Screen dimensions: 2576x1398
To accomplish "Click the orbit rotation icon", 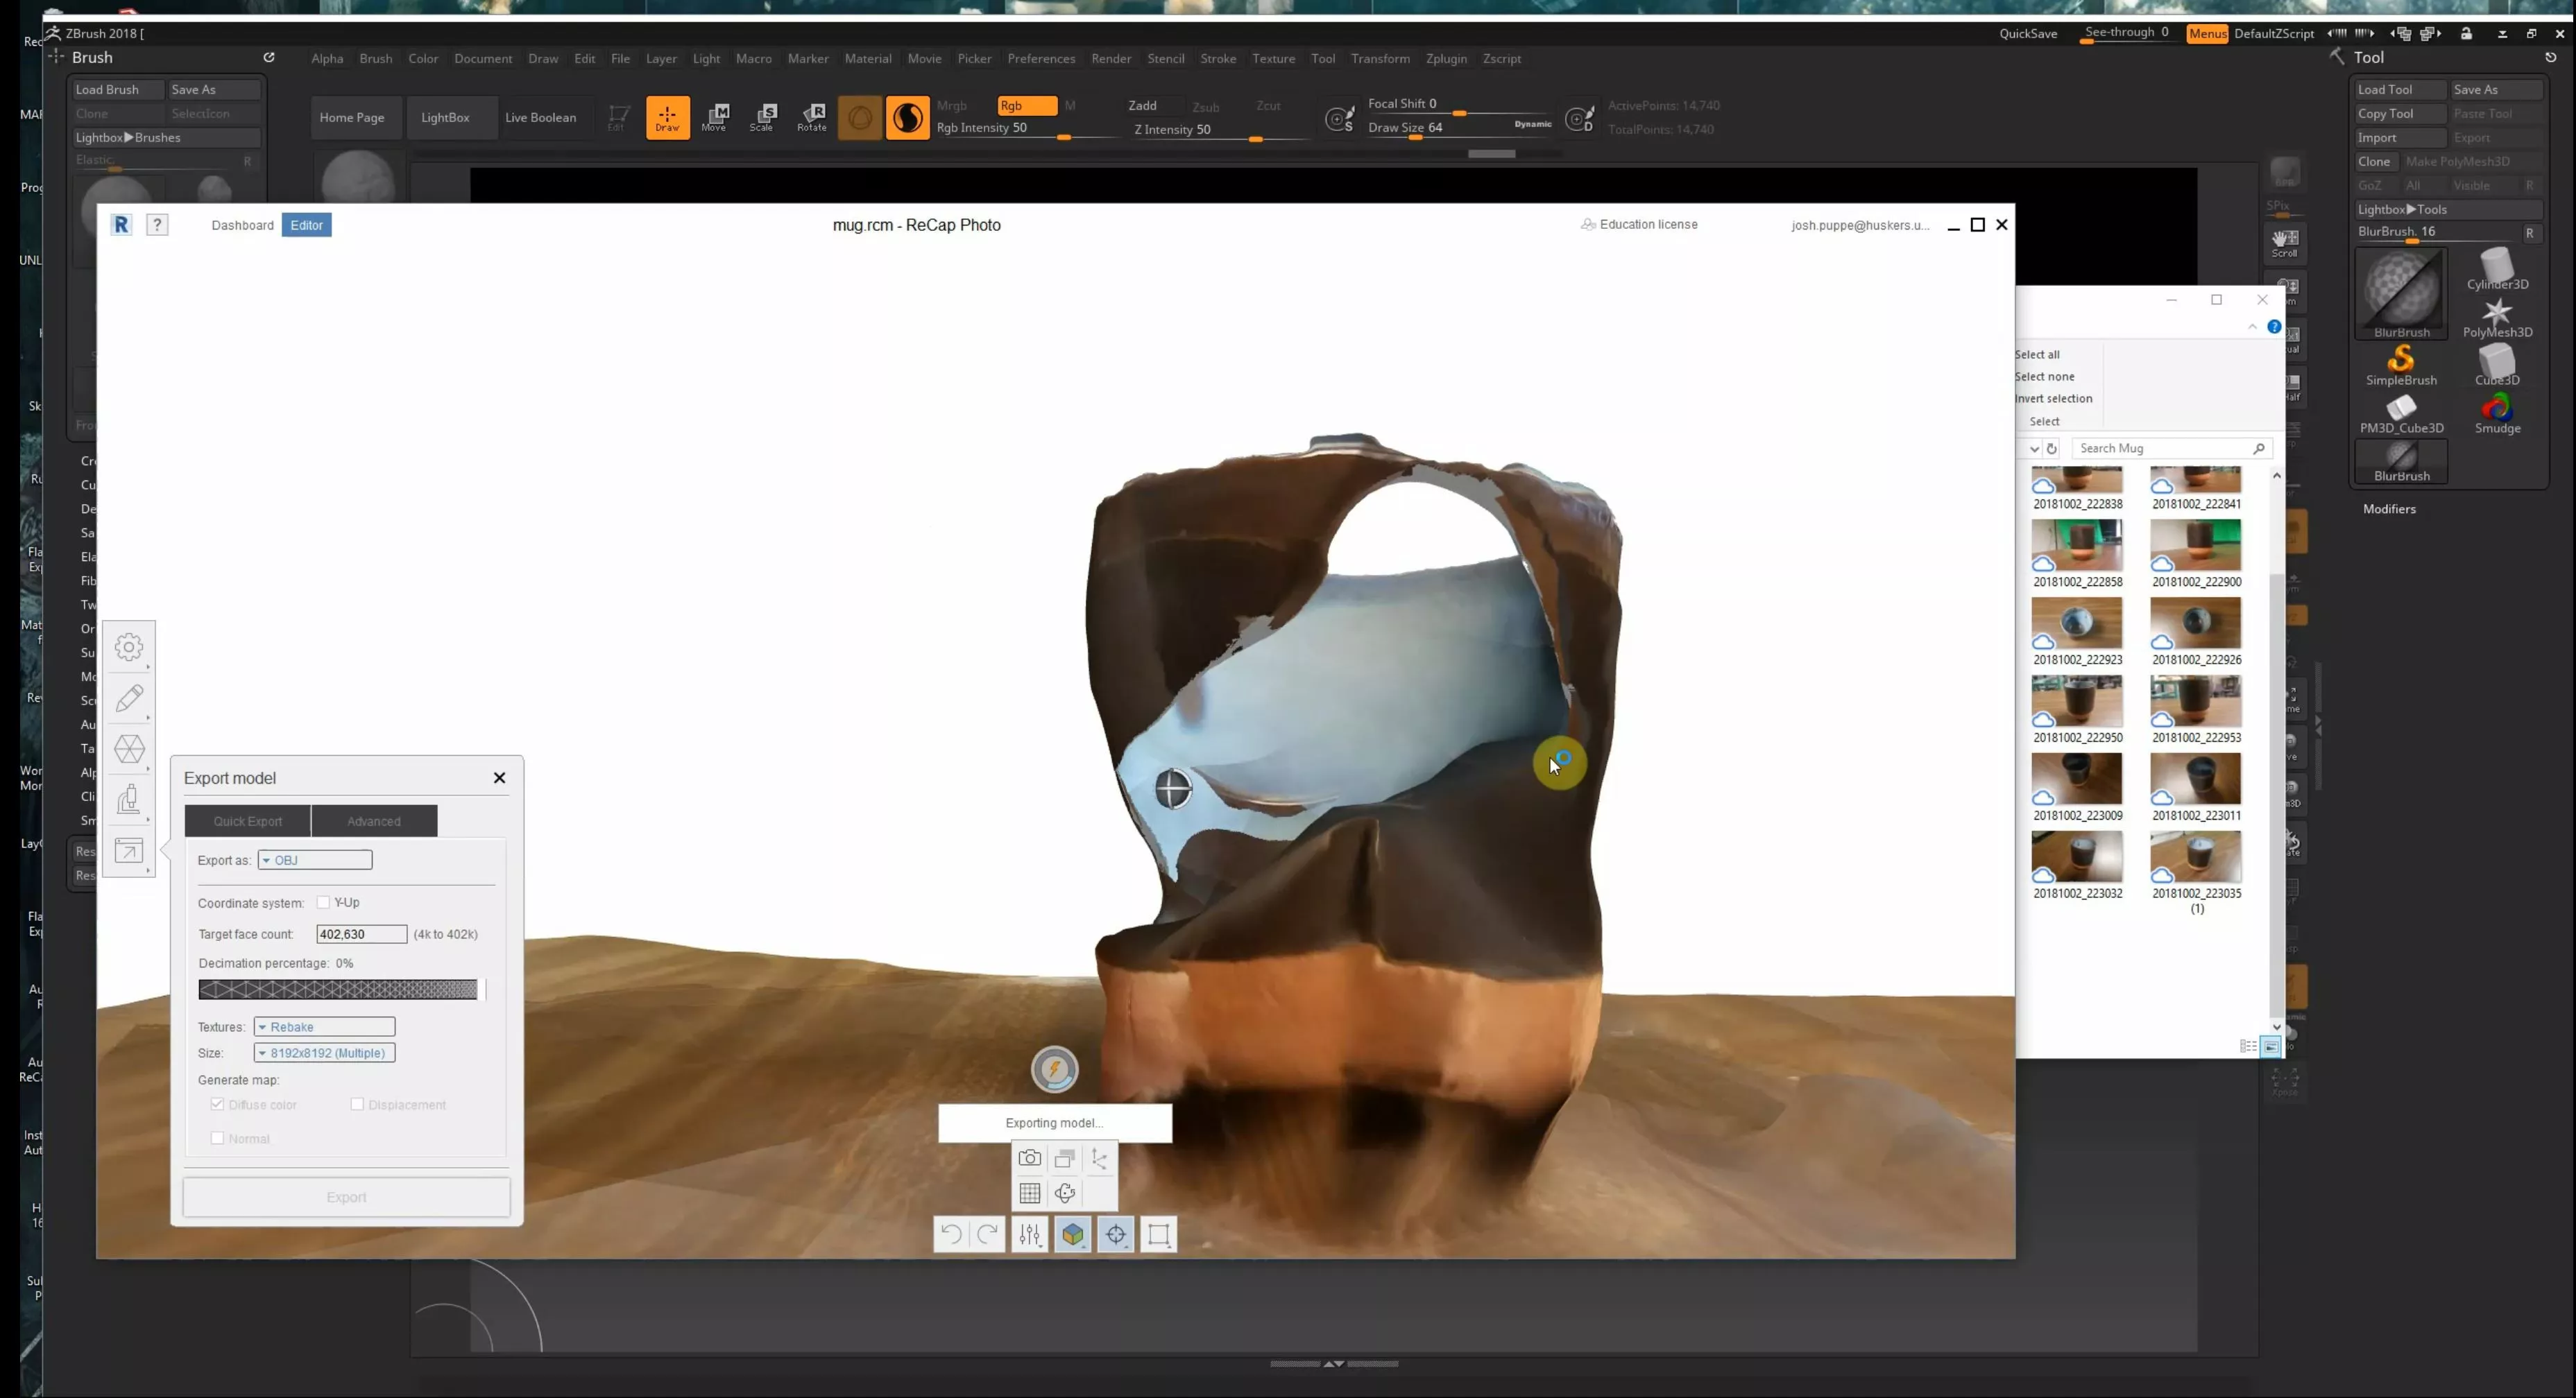I will click(x=1065, y=1193).
